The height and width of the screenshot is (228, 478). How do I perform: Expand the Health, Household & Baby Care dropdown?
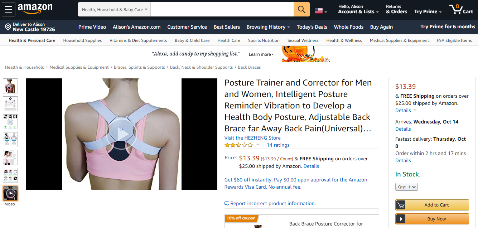pyautogui.click(x=115, y=10)
